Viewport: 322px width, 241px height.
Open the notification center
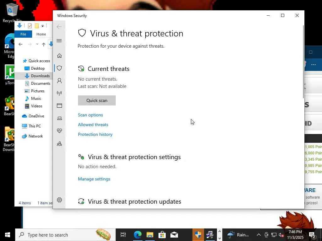pyautogui.click(x=312, y=235)
